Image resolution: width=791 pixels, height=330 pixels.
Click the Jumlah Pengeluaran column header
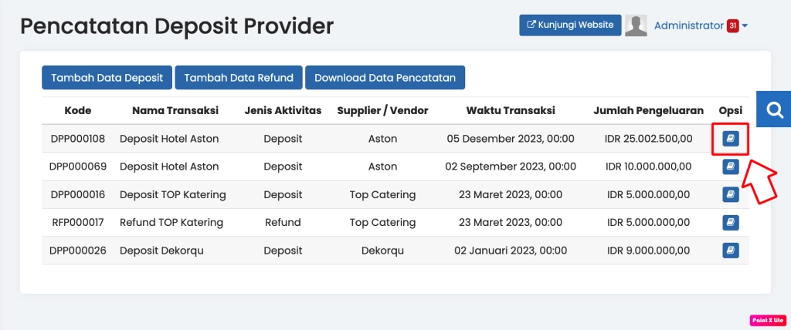coord(648,111)
